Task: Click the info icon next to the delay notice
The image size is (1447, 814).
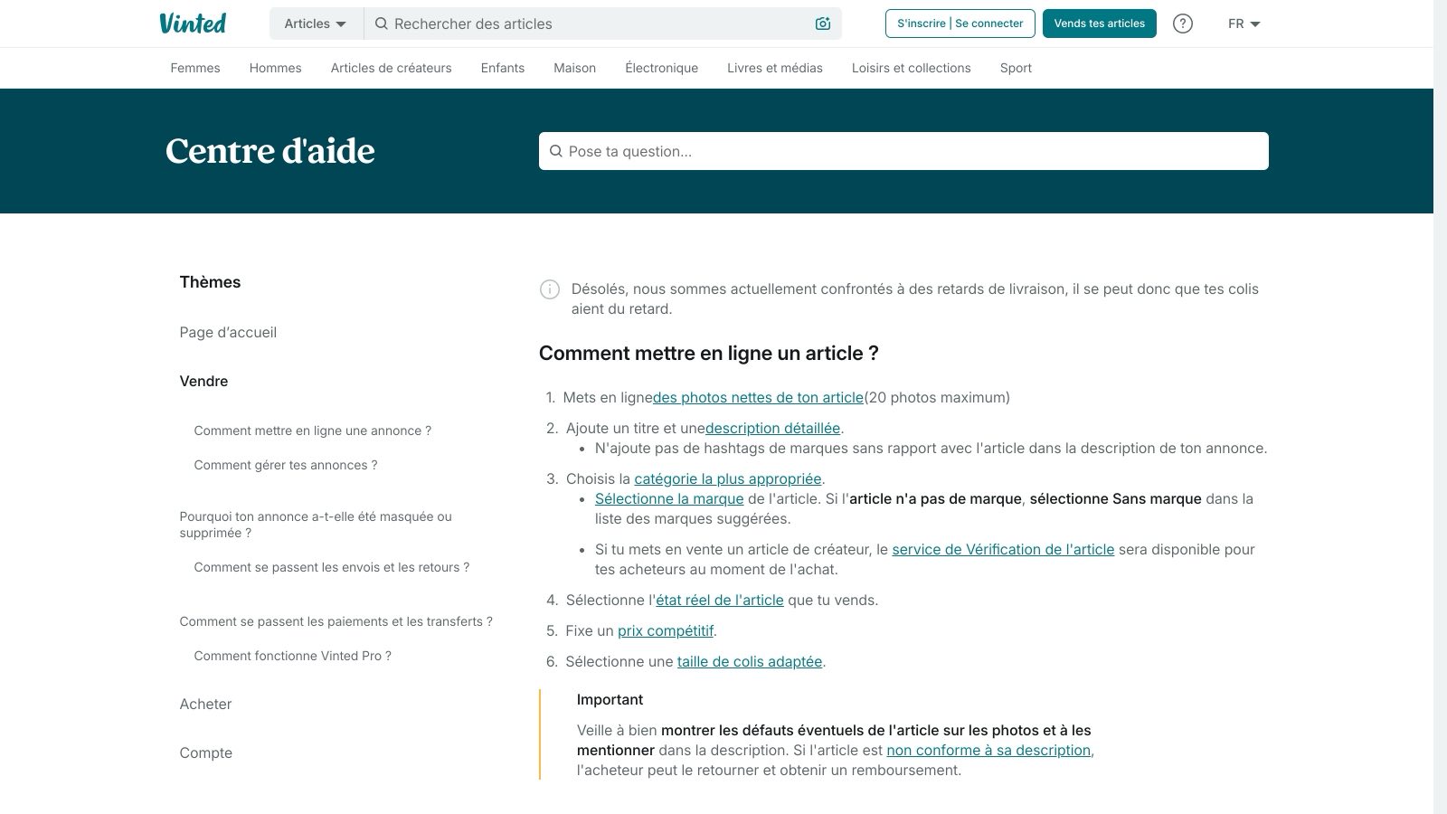Action: pyautogui.click(x=549, y=289)
